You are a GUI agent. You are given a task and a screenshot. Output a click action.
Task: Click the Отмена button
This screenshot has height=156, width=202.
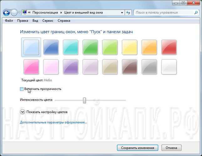tap(172, 148)
